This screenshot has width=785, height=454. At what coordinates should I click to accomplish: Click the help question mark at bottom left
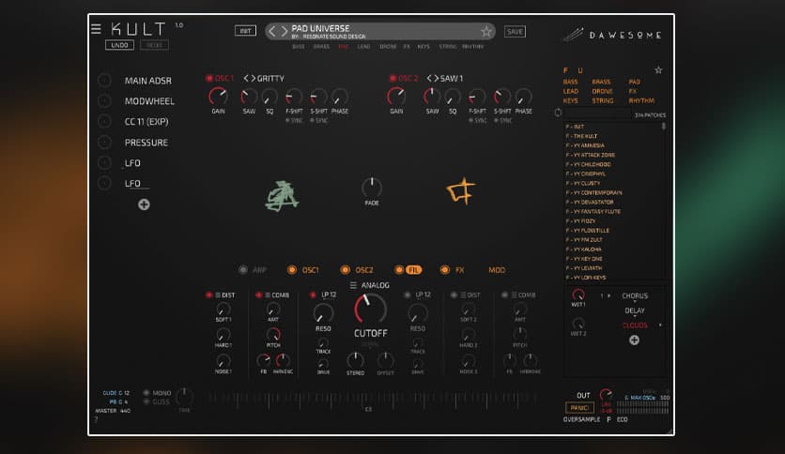coord(96,420)
